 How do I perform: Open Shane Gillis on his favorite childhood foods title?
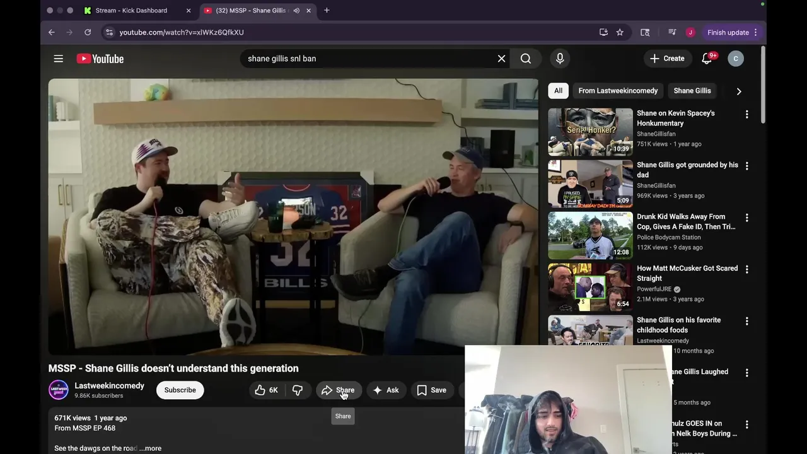678,325
